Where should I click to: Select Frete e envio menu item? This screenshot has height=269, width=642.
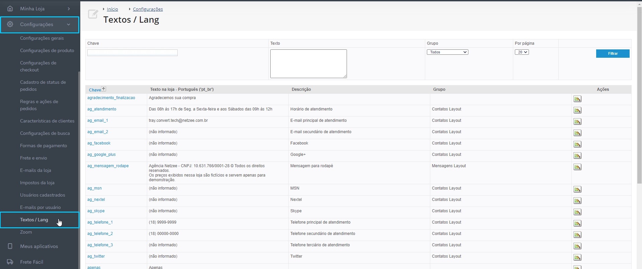[33, 158]
